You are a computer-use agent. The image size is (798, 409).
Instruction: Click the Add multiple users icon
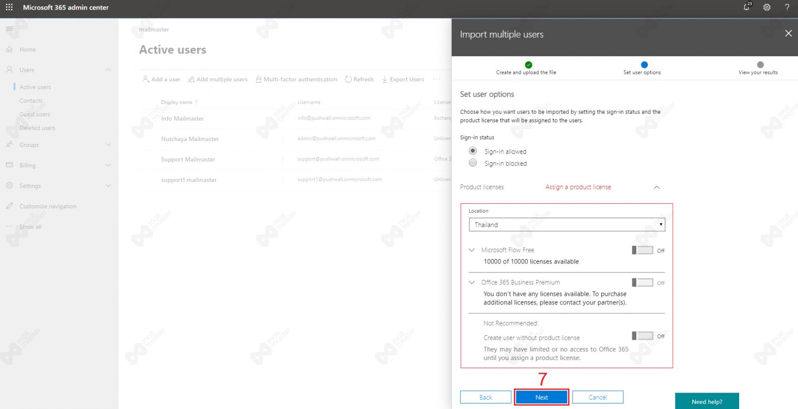click(191, 79)
